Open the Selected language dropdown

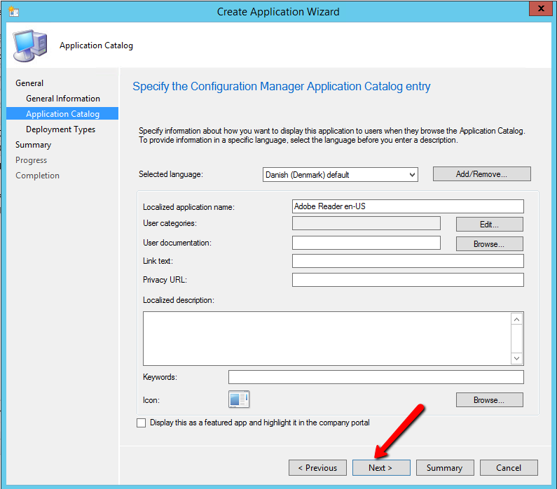coord(340,174)
